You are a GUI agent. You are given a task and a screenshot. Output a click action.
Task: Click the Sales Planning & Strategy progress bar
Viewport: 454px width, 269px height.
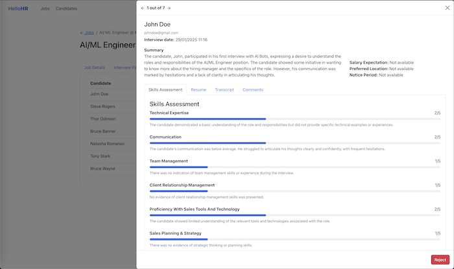(x=294, y=239)
